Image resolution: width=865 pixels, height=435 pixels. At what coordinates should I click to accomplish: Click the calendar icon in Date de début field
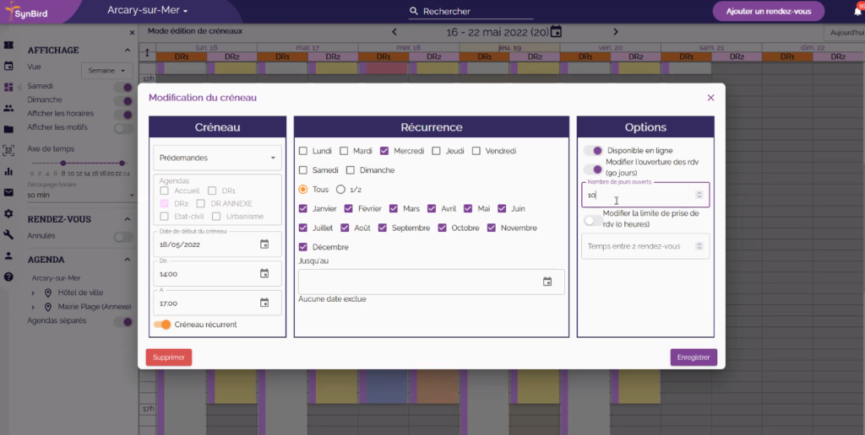click(x=264, y=244)
